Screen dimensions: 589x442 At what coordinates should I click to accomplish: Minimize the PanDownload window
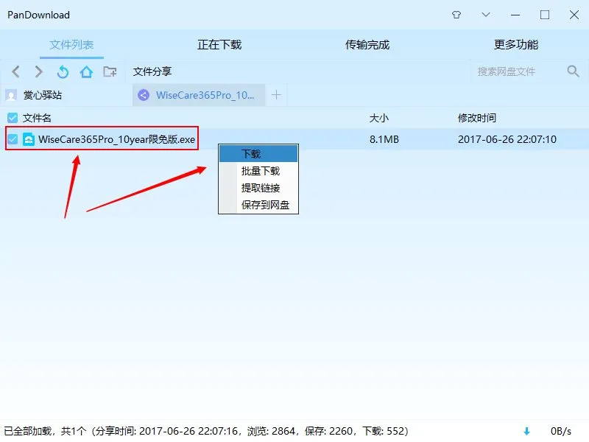coord(515,15)
